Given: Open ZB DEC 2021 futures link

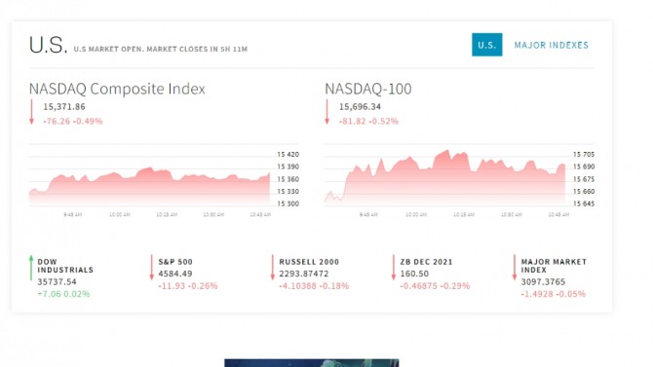Looking at the screenshot, I should point(426,262).
